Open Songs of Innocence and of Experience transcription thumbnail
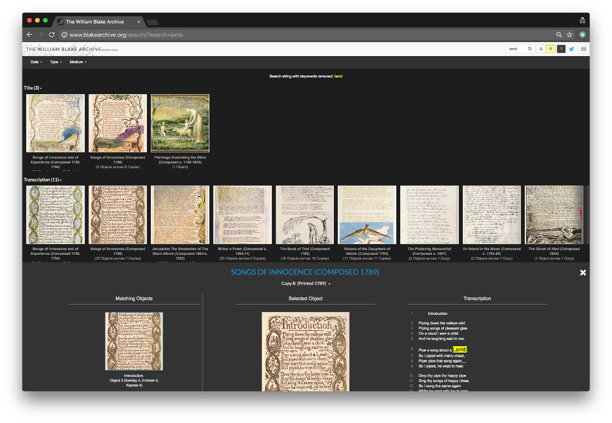This screenshot has height=423, width=612. point(55,215)
